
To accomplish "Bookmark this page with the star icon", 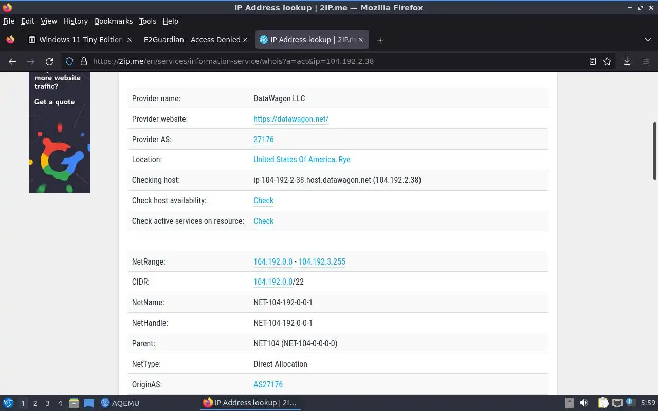I will click(607, 61).
